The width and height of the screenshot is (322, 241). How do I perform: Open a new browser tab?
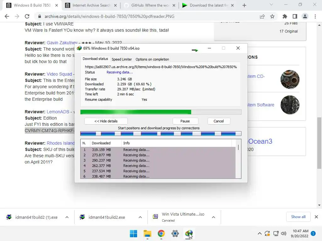click(x=244, y=5)
